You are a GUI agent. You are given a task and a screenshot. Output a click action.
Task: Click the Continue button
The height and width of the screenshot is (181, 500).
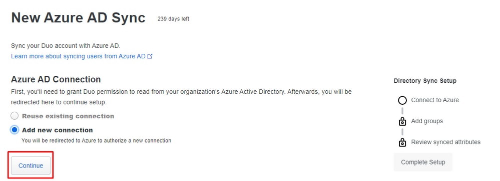(31, 166)
